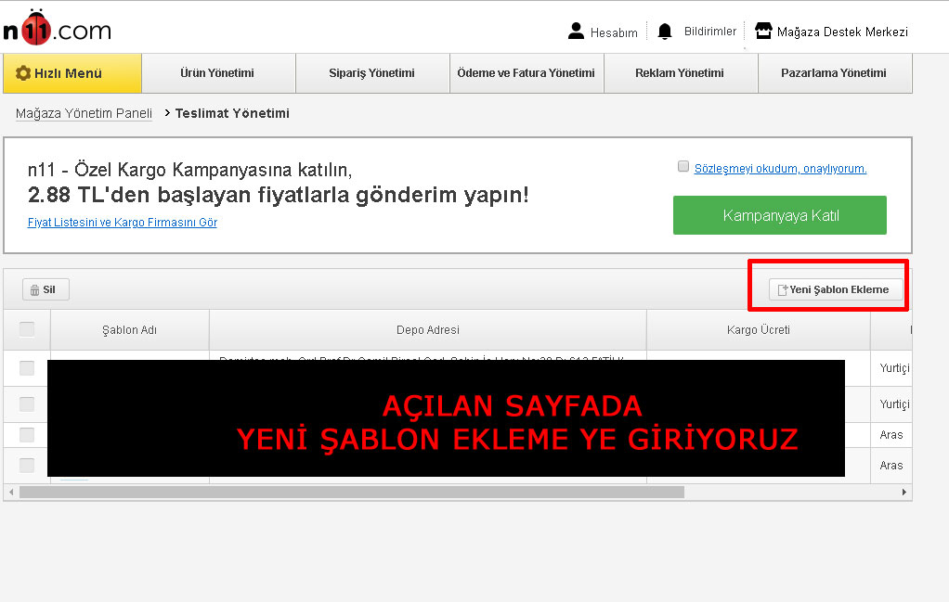The width and height of the screenshot is (949, 602).
Task: Open the Reklam Yönetimi menu
Action: coord(679,73)
